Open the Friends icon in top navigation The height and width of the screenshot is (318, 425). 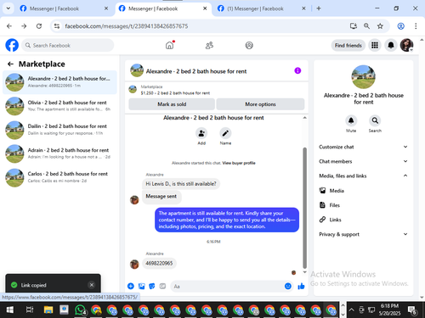(x=209, y=45)
